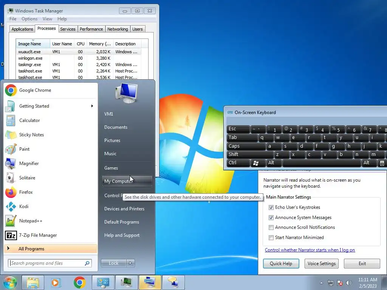Open Narrator logon control link

pos(310,250)
